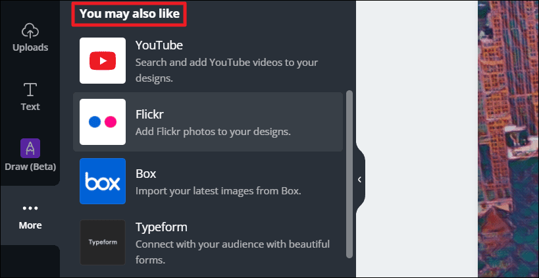Viewport: 539px width, 278px height.
Task: Click the 'Uploads' label in the sidebar
Action: 30,47
